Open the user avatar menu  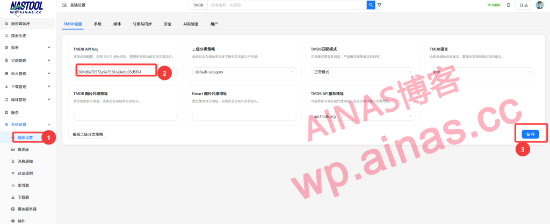539,5
